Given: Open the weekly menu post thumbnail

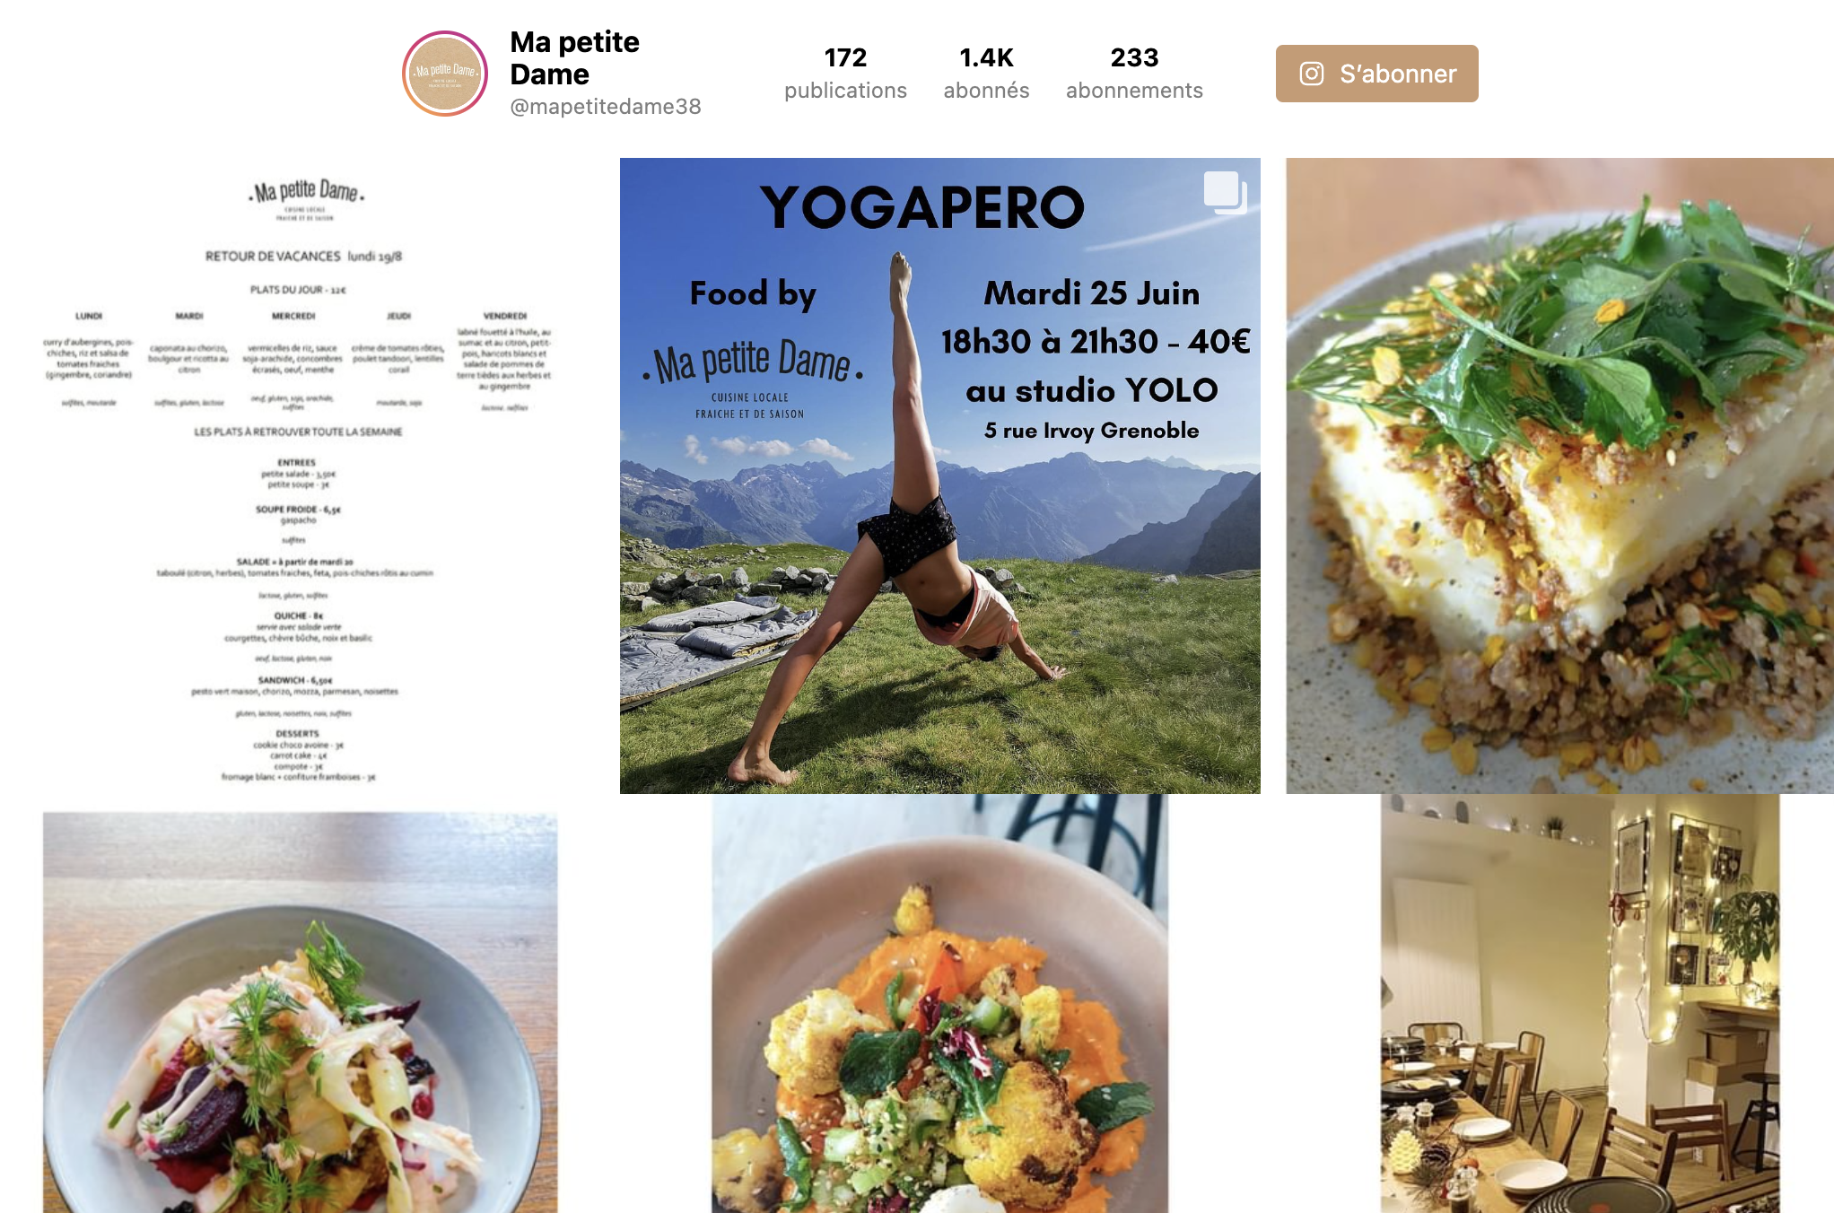Looking at the screenshot, I should [x=300, y=476].
